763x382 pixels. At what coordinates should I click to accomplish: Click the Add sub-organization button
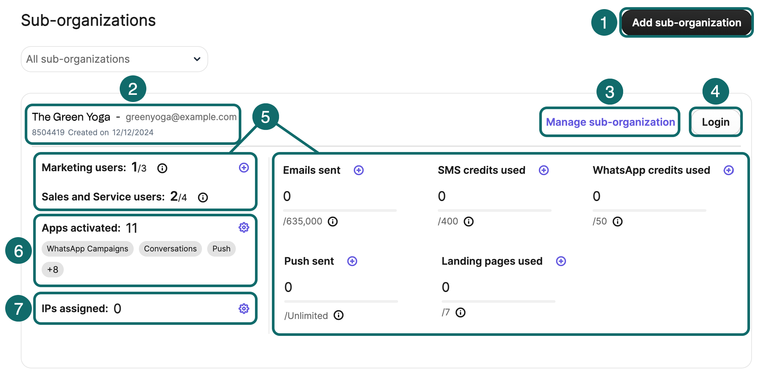(686, 22)
